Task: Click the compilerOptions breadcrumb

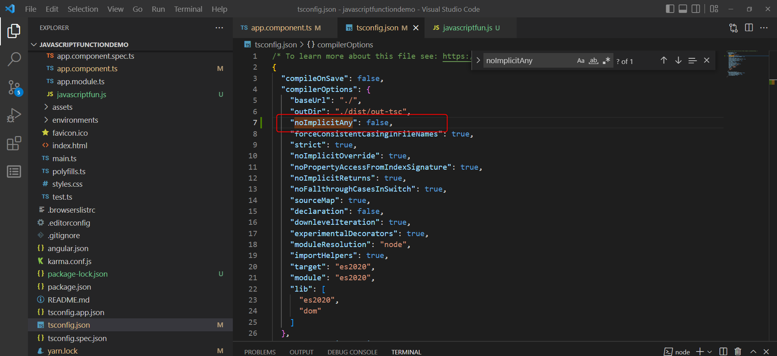Action: tap(345, 45)
